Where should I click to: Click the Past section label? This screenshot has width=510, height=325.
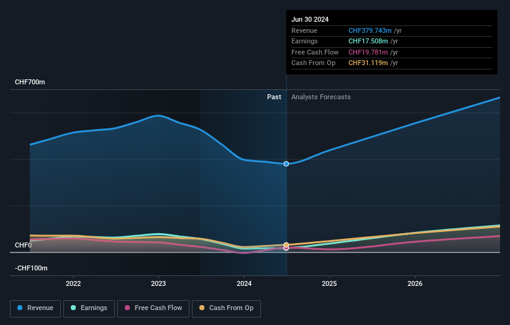274,97
